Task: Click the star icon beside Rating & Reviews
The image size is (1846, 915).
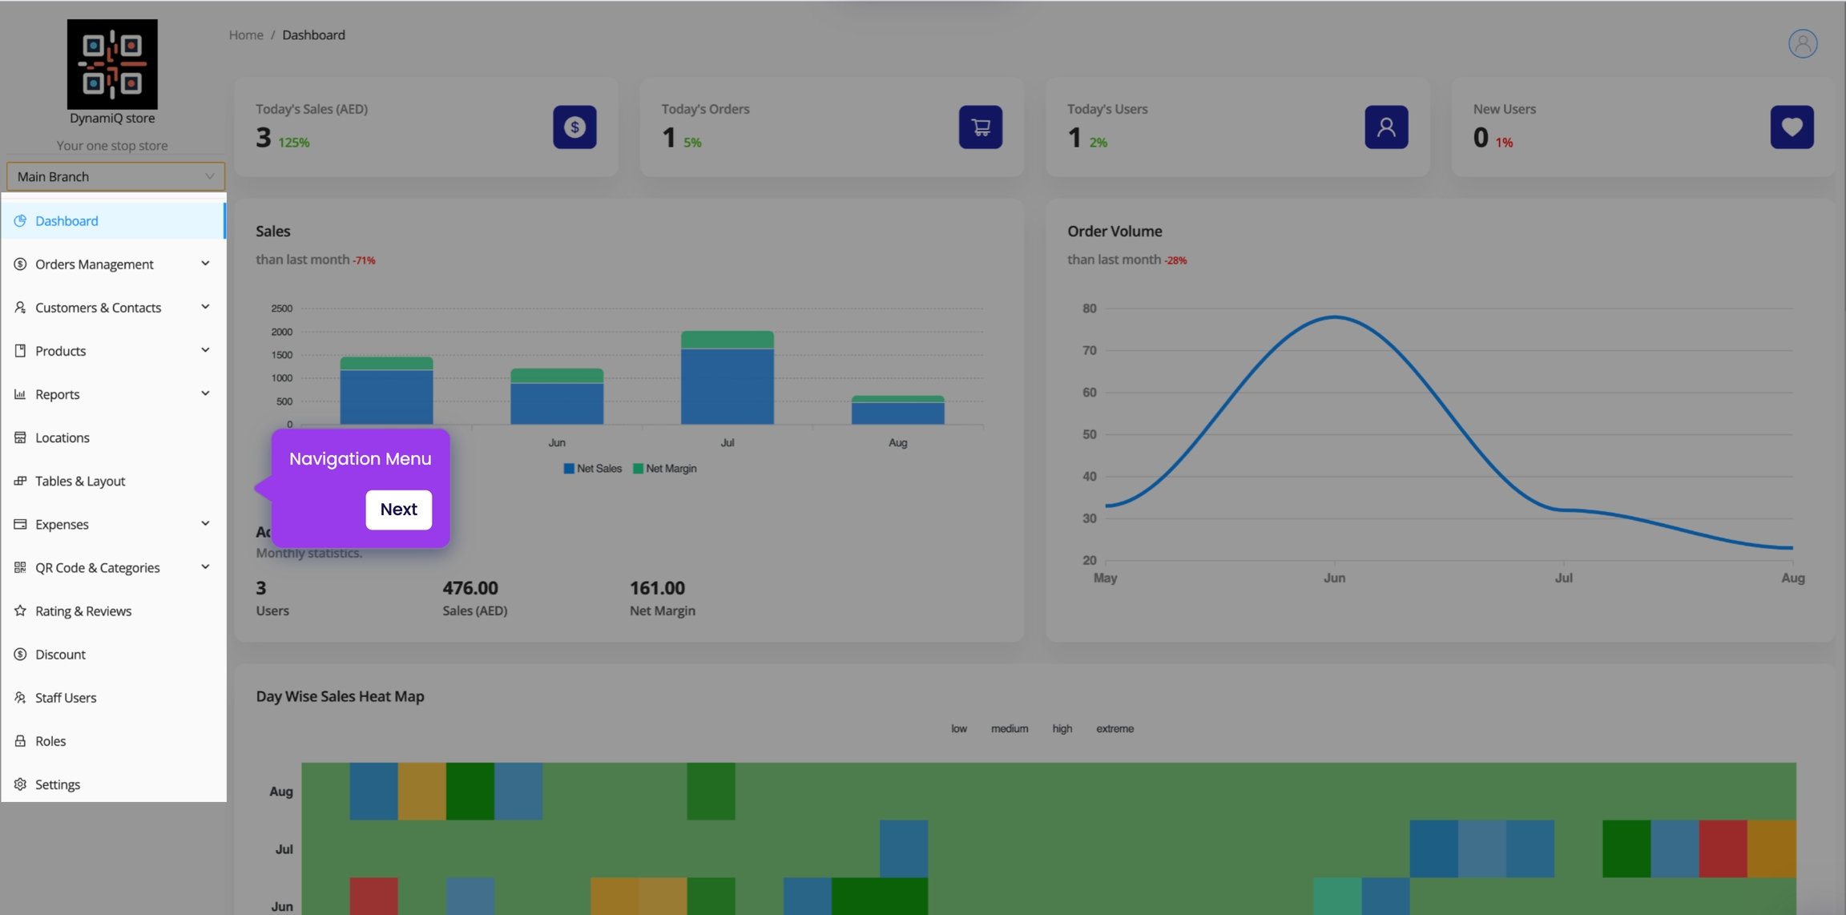Action: 20,611
